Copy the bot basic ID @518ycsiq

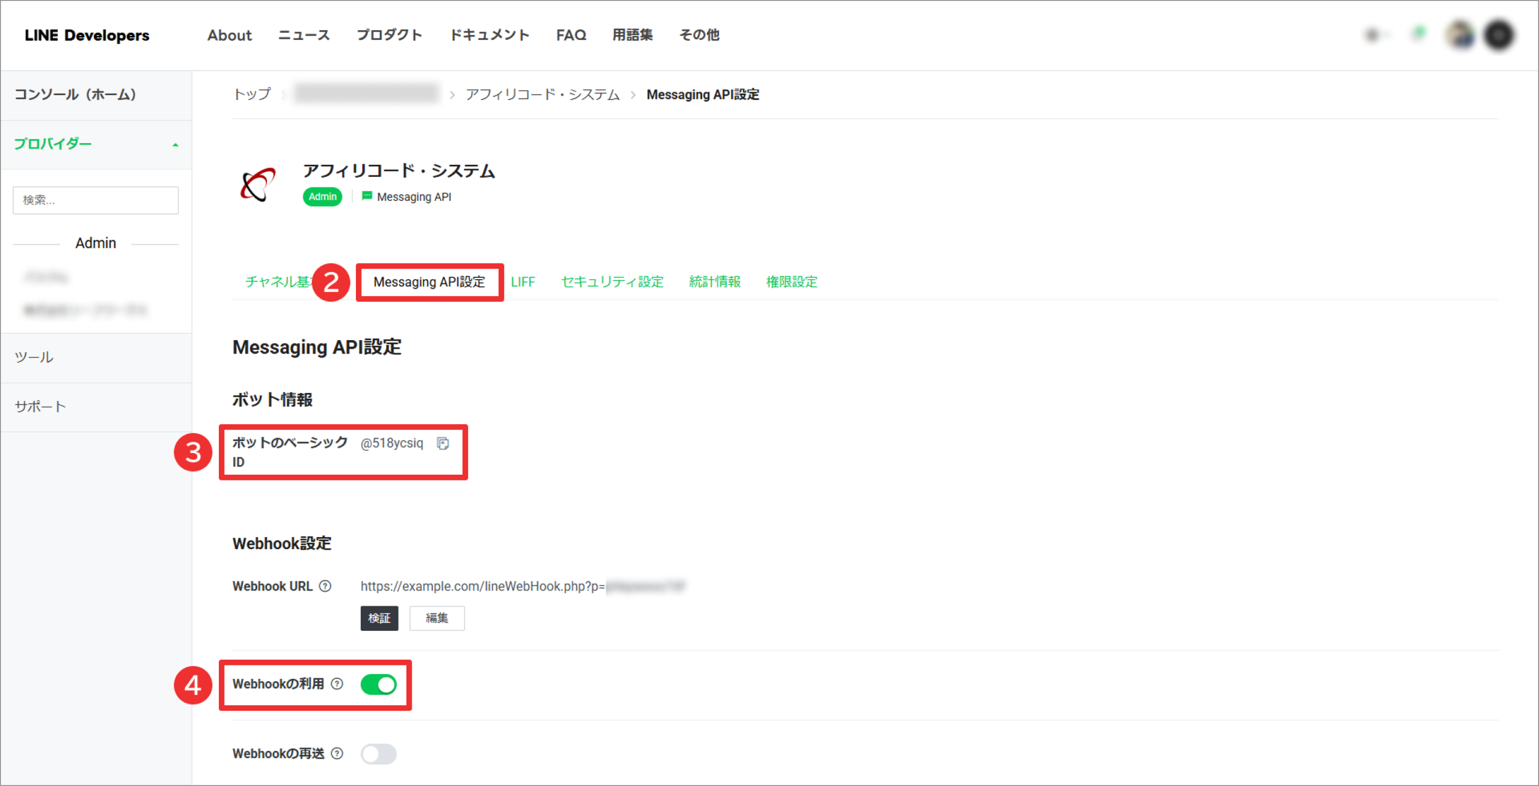tap(442, 443)
